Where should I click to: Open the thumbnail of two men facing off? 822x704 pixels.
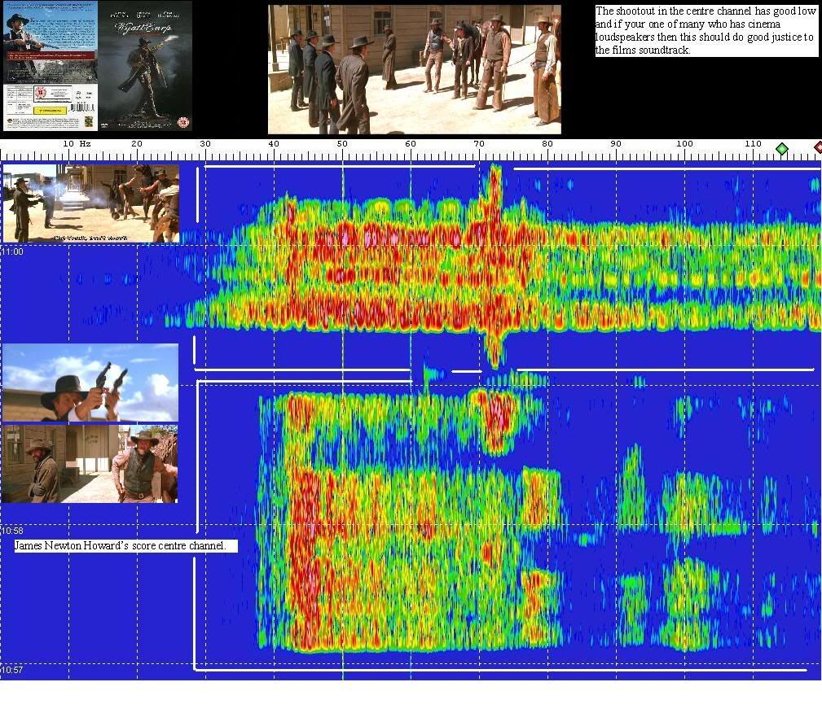click(x=90, y=463)
